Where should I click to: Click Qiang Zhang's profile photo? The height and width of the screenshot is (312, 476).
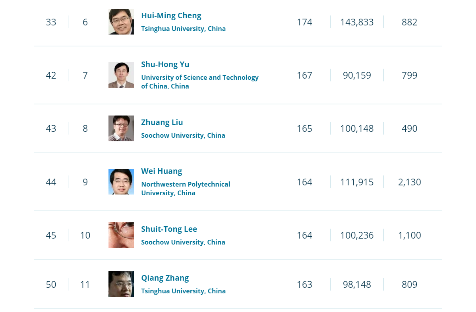(122, 284)
